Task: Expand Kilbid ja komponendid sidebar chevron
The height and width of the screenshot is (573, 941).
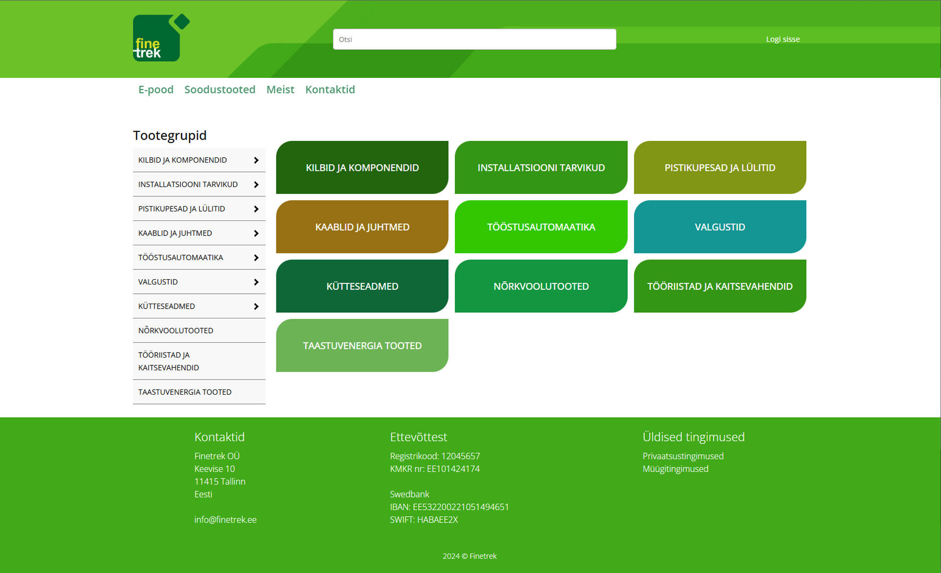Action: (x=256, y=160)
